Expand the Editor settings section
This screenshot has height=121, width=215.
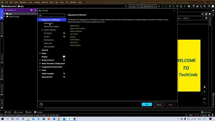(x=40, y=53)
